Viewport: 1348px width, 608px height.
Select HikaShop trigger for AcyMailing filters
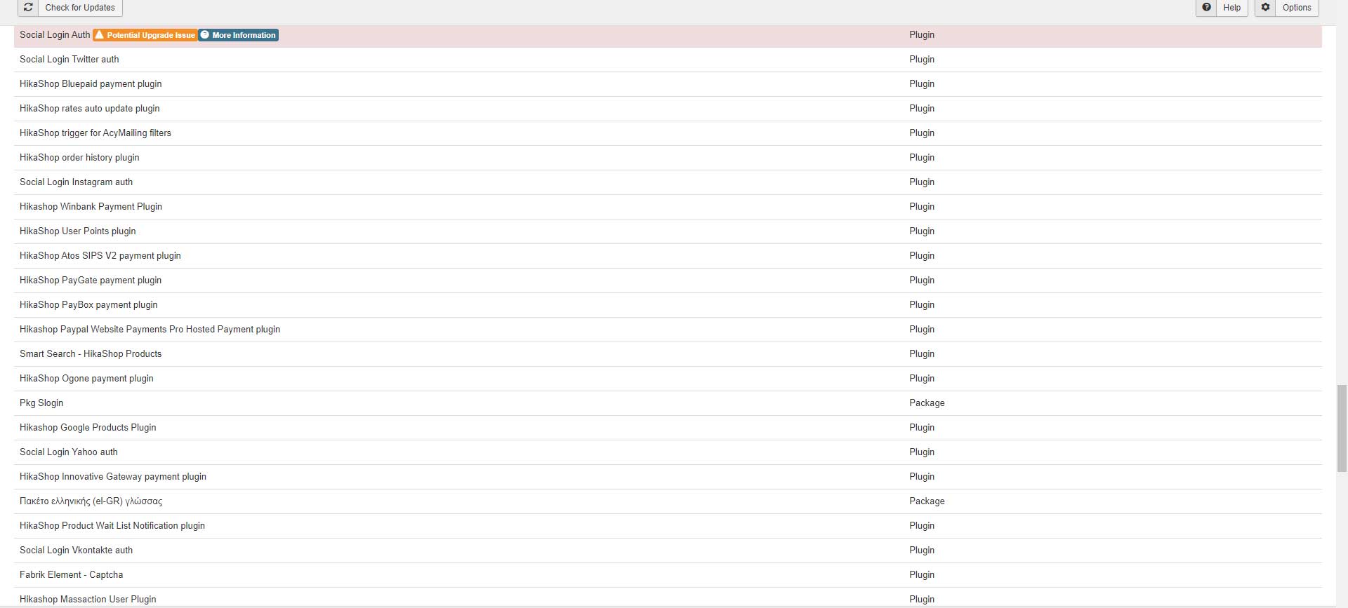point(95,133)
